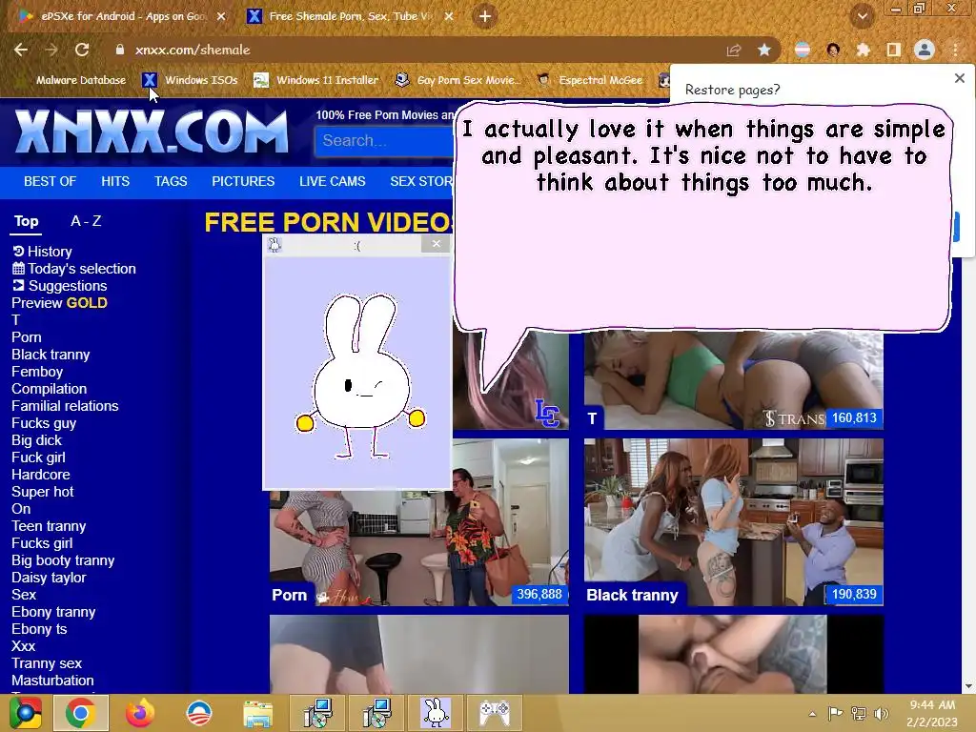Open the Chrome three-dot menu

tap(955, 50)
